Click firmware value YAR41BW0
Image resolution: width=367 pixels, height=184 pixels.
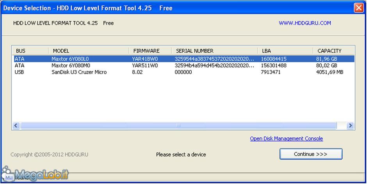coord(145,59)
